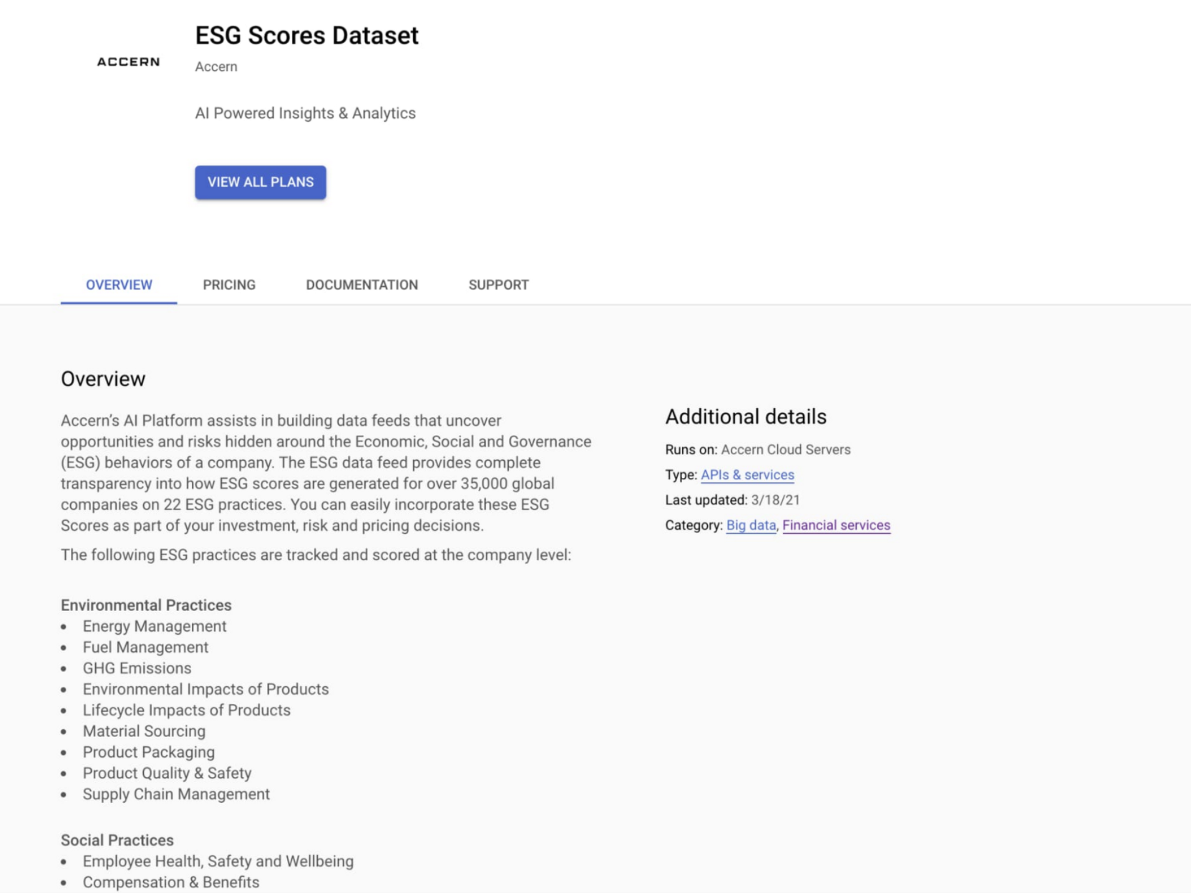
Task: Switch to the Overview tab
Action: (x=119, y=285)
